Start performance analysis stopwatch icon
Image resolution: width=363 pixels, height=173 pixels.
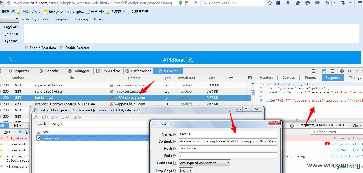pyautogui.click(x=292, y=125)
